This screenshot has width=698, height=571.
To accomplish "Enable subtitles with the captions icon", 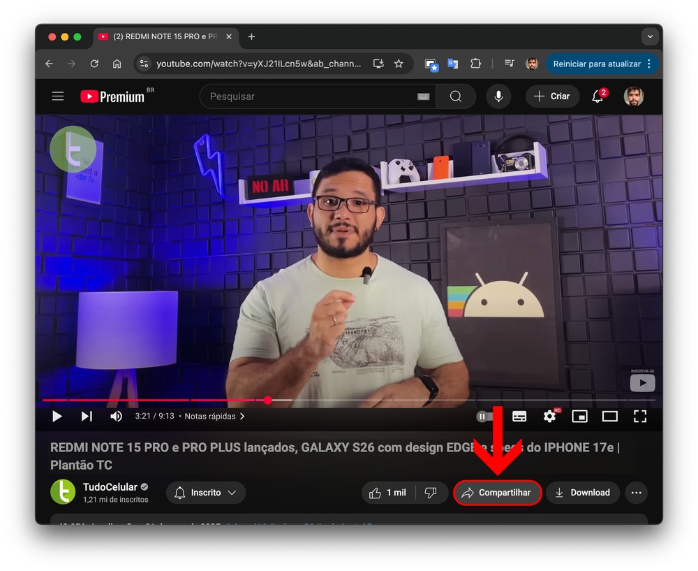I will [x=519, y=417].
